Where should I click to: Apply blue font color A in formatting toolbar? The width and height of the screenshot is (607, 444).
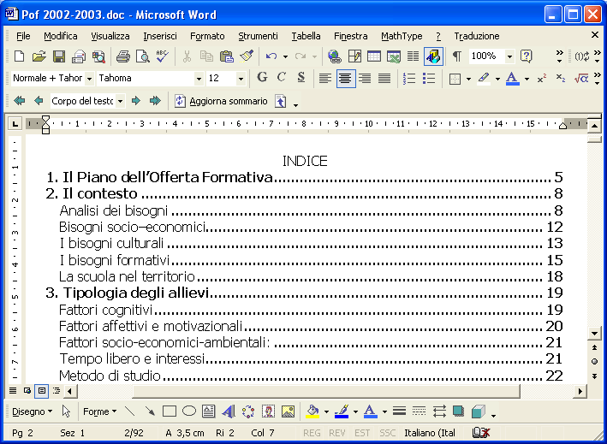click(513, 79)
